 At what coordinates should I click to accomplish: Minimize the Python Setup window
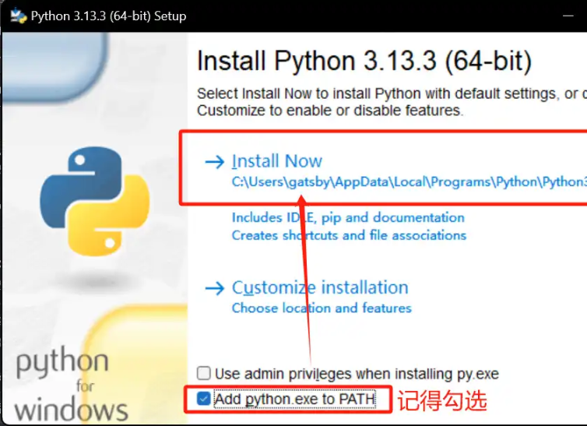point(568,16)
